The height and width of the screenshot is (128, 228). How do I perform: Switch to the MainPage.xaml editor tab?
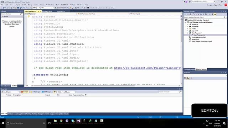(47, 11)
